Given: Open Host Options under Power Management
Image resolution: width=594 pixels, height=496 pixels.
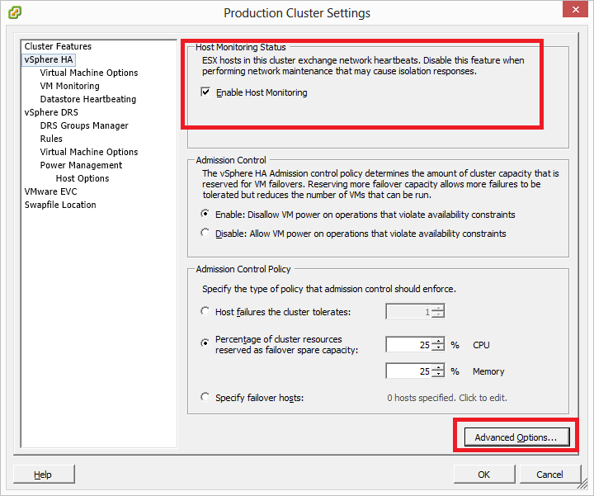Looking at the screenshot, I should click(82, 178).
